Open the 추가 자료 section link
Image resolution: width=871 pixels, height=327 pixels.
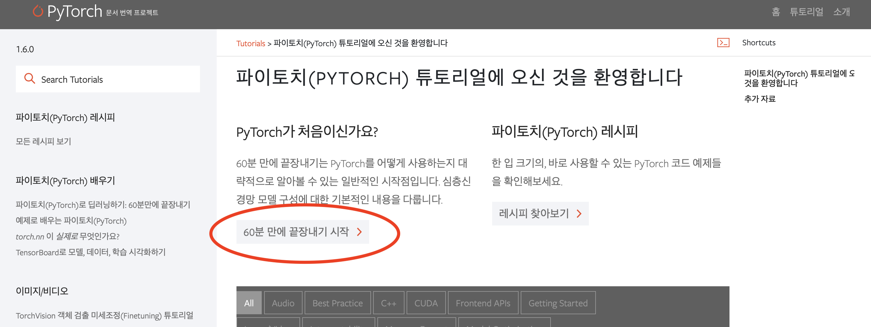click(760, 99)
